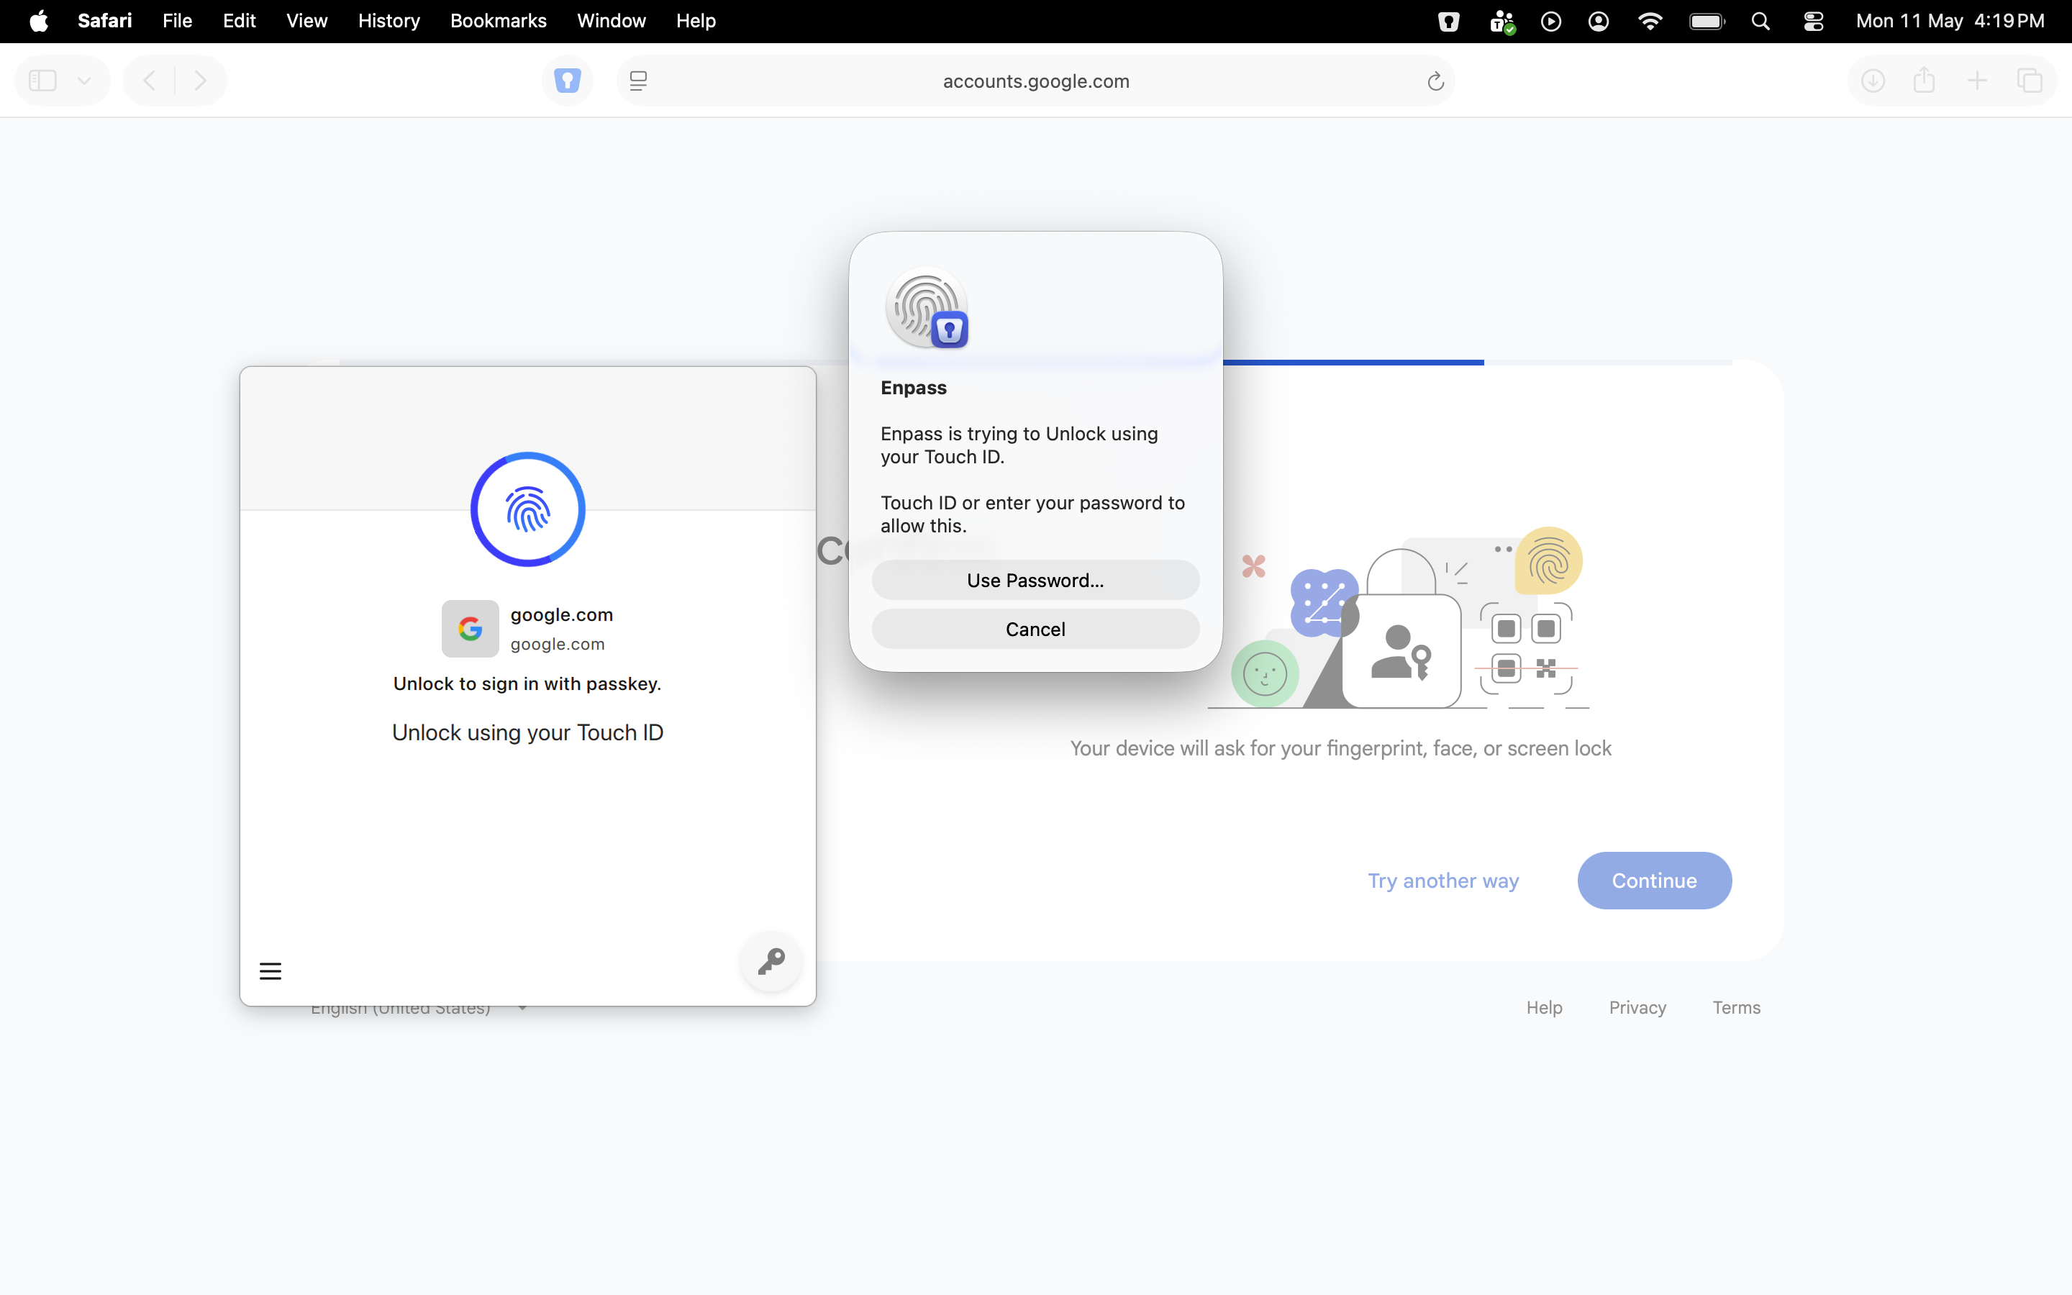Click 'Enpass is trying to Unlock' message
The width and height of the screenshot is (2072, 1295).
[1019, 445]
